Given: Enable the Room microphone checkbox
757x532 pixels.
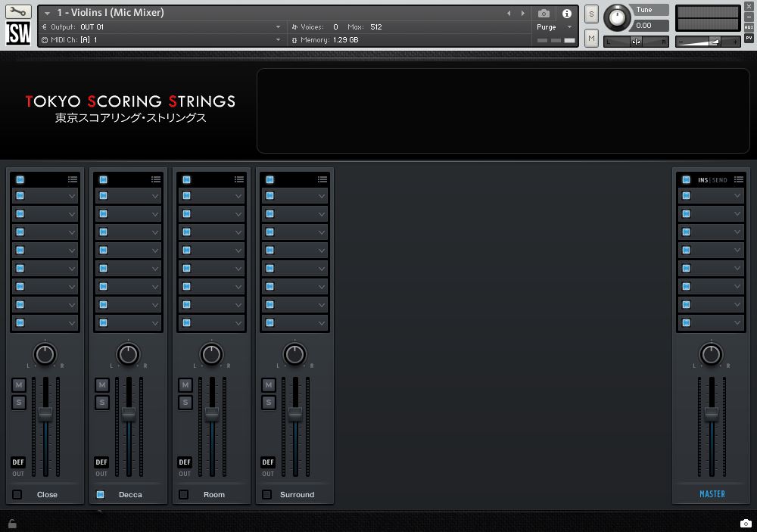Looking at the screenshot, I should [184, 494].
